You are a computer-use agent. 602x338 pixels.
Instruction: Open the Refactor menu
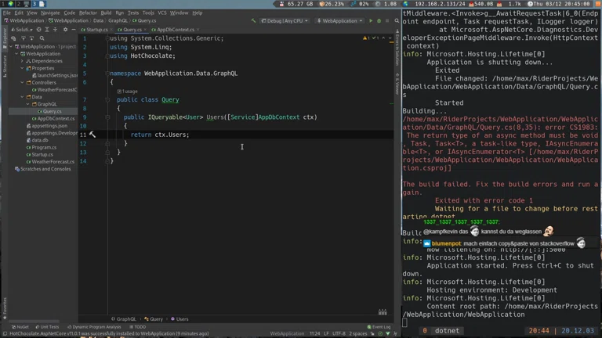(88, 13)
